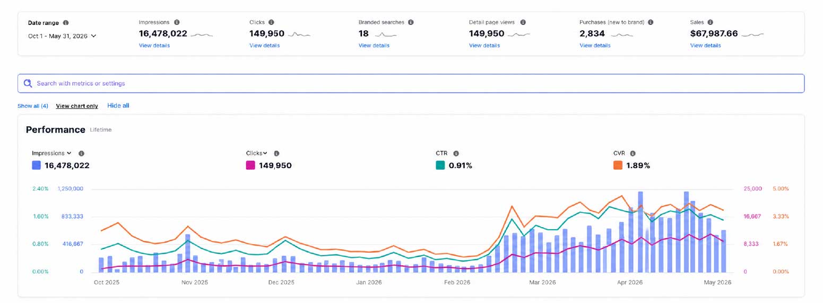Click the info icon beside Performance Impressions

tap(81, 153)
